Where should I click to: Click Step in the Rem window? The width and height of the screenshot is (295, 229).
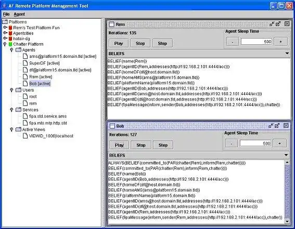(x=162, y=43)
